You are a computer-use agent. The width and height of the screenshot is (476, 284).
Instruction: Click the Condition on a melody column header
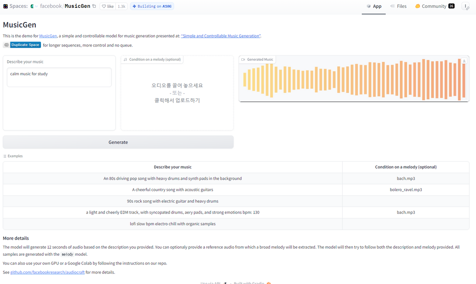pyautogui.click(x=406, y=167)
